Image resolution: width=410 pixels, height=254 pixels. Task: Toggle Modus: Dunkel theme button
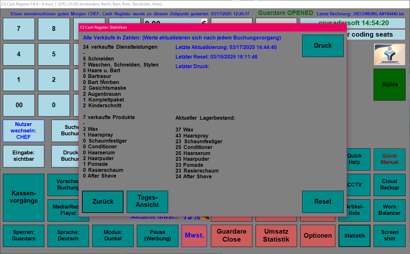coord(113,236)
